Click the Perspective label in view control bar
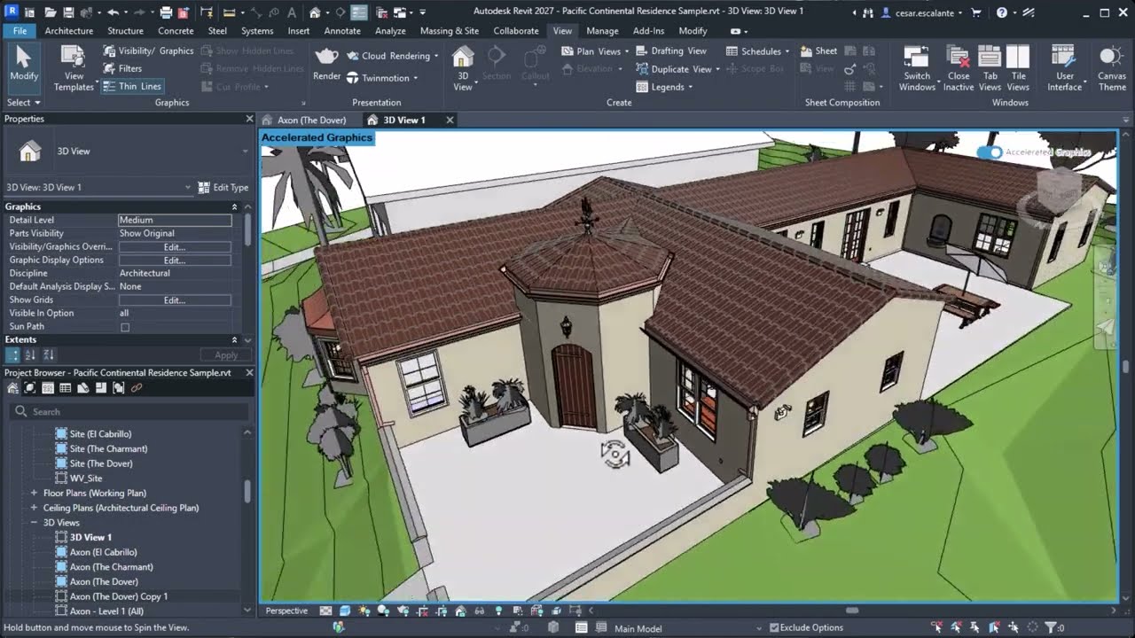1135x638 pixels. coord(287,611)
